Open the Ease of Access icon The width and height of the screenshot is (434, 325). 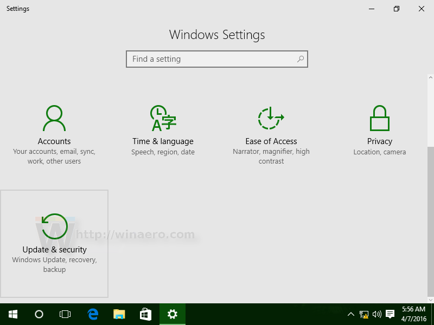271,118
